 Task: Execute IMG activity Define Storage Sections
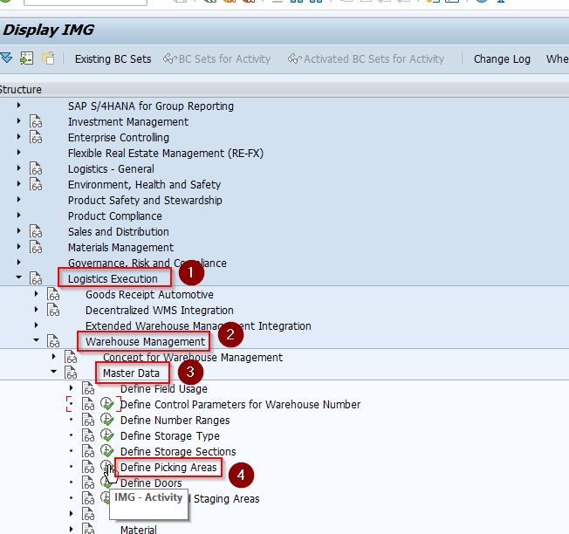107,451
